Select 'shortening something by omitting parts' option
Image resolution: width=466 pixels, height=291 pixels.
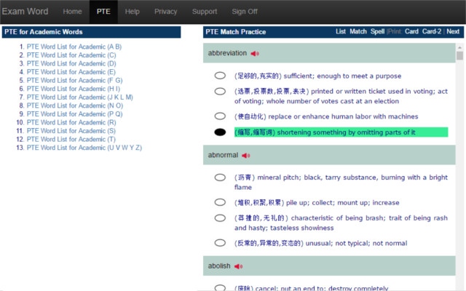(220, 132)
